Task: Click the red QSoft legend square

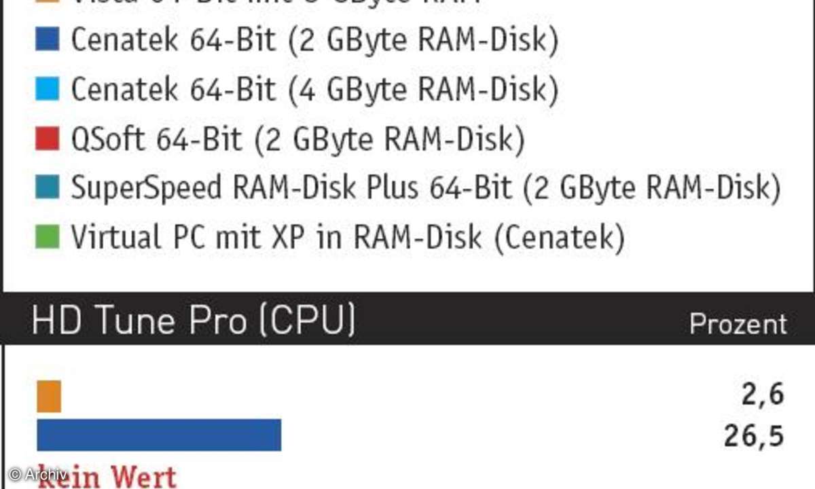Action: [x=48, y=139]
